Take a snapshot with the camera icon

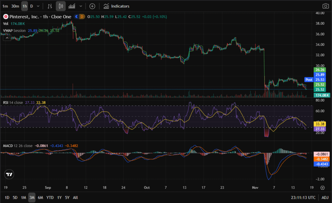click(325, 6)
